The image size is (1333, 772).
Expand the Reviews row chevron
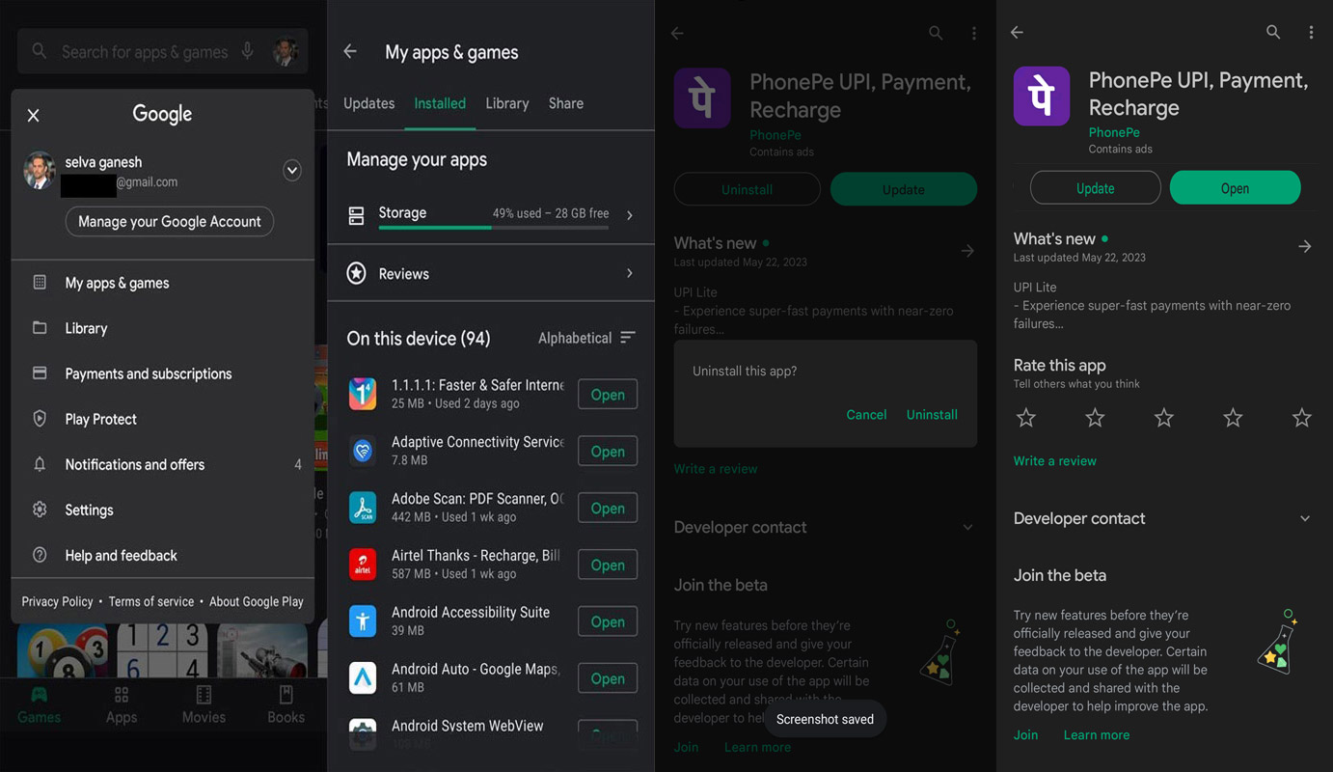tap(630, 274)
